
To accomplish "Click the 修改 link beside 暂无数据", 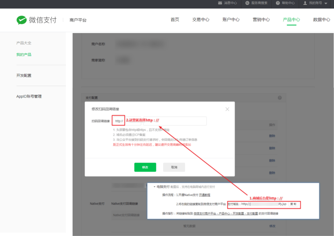I will click(x=272, y=226).
